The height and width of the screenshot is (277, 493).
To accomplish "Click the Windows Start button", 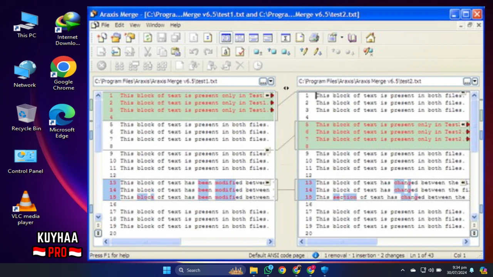I will pyautogui.click(x=167, y=270).
